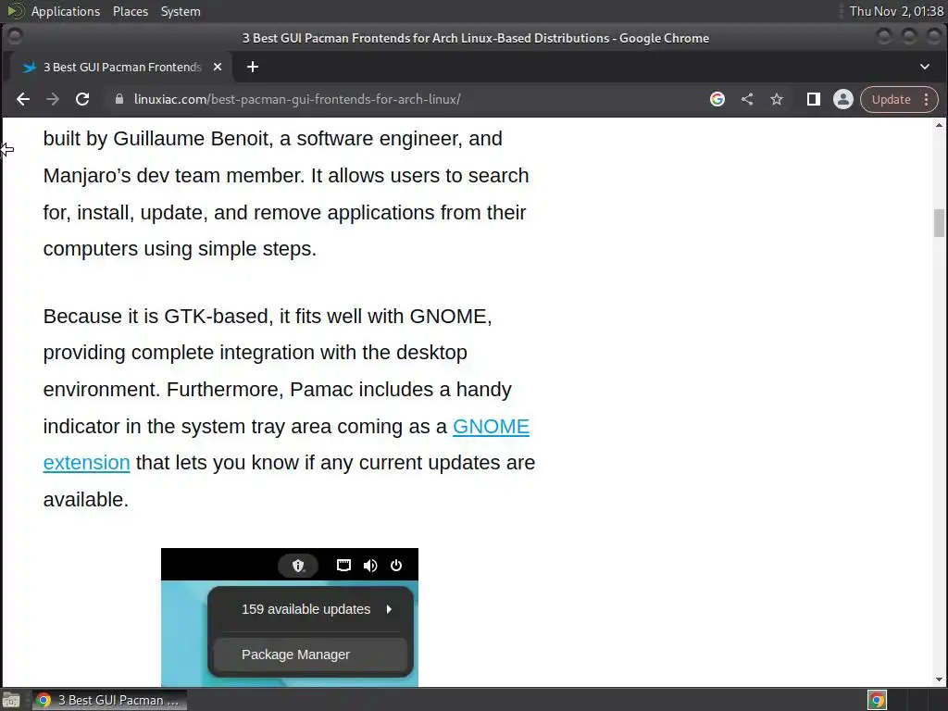Click the clock showing Thu Nov 2, 01:38

pos(896,11)
